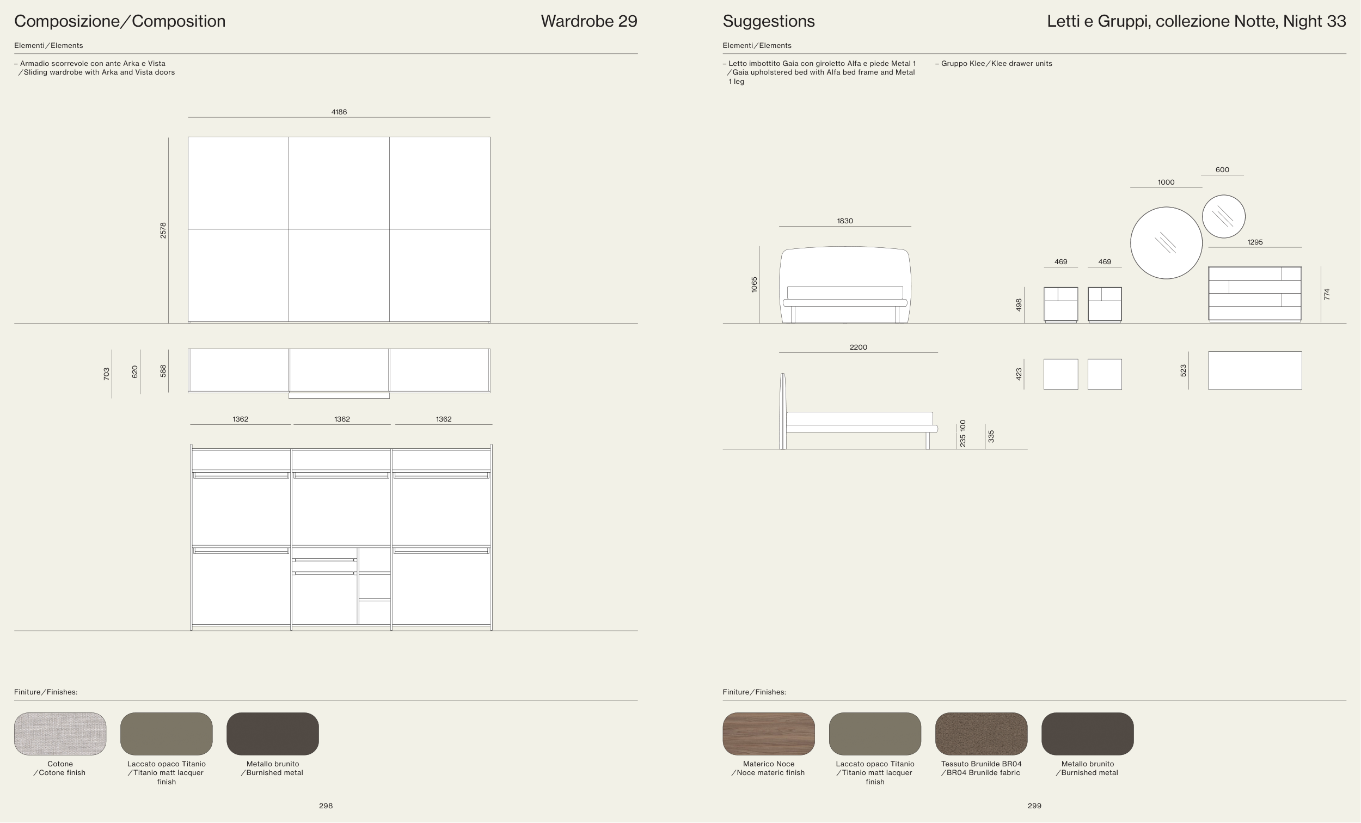Click the Suggestions heading

[x=768, y=21]
